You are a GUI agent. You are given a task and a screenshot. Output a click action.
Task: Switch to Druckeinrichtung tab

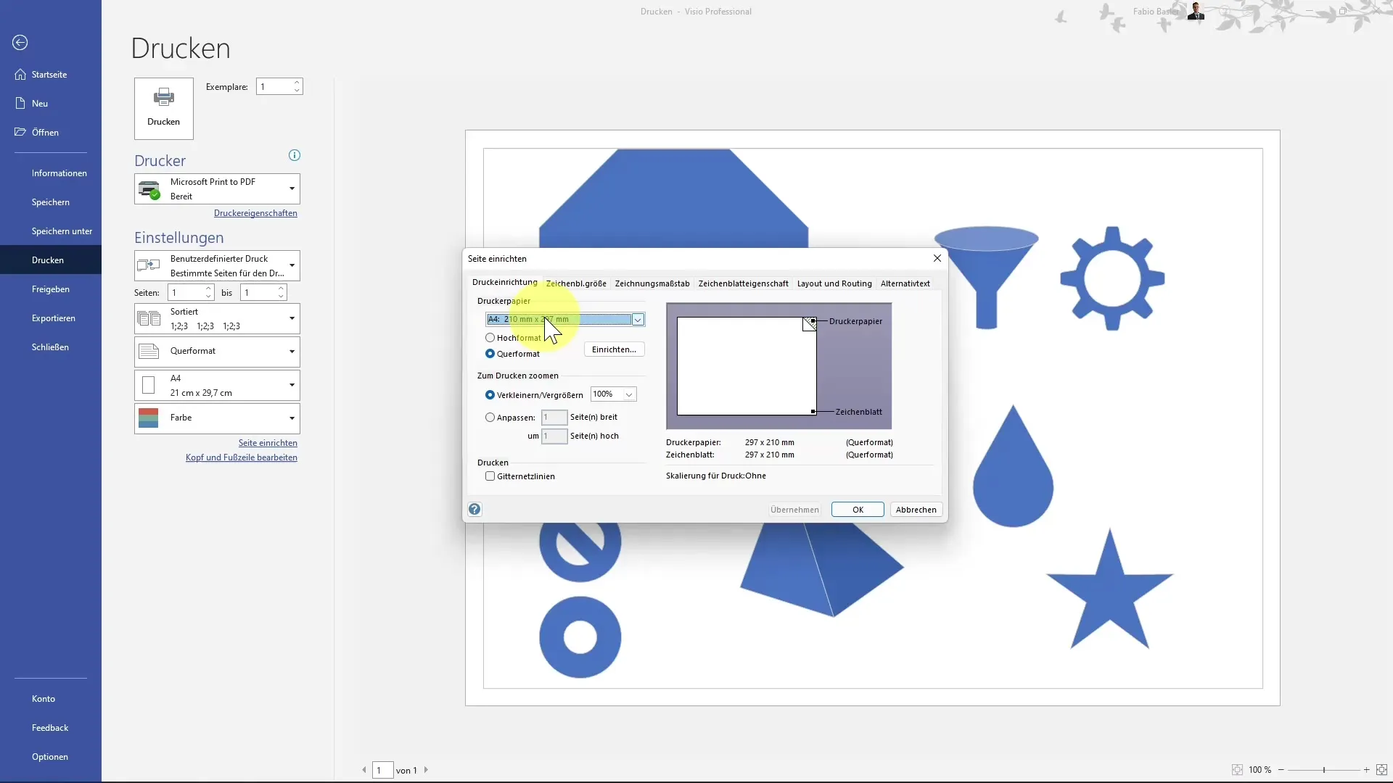click(x=505, y=283)
